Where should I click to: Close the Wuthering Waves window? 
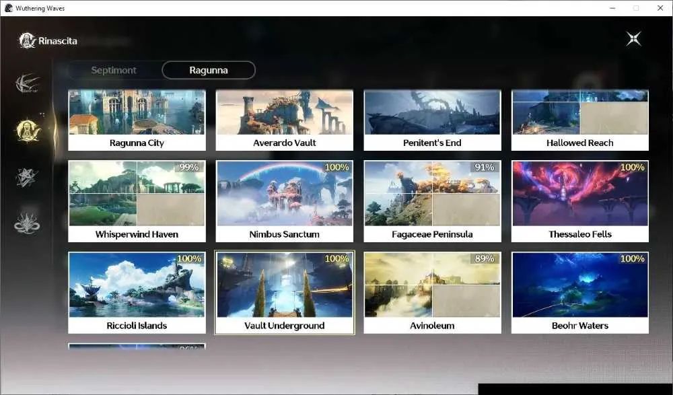(x=660, y=8)
